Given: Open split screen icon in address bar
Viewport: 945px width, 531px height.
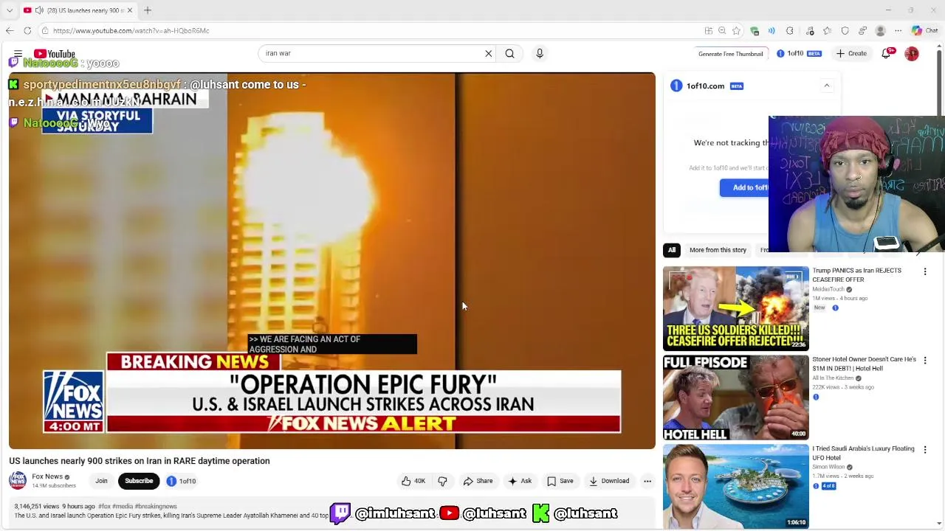Looking at the screenshot, I should [x=709, y=30].
